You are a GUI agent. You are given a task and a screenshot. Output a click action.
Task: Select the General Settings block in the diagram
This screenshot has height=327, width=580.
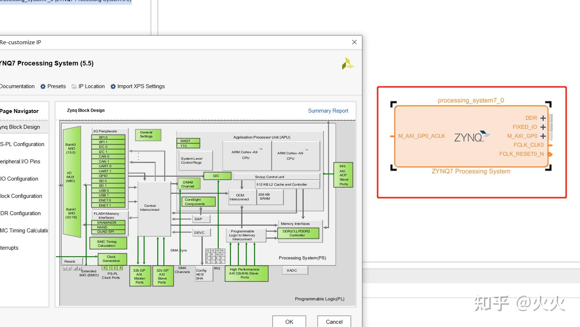point(148,135)
